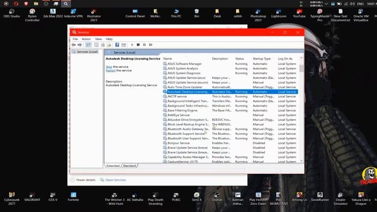Select Services (Local) in the tree pane
Viewport: 377px width, 212px height.
click(87, 52)
